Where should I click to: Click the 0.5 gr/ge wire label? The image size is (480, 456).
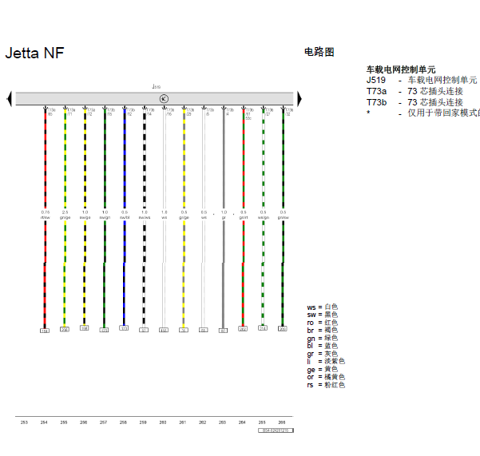click(184, 215)
